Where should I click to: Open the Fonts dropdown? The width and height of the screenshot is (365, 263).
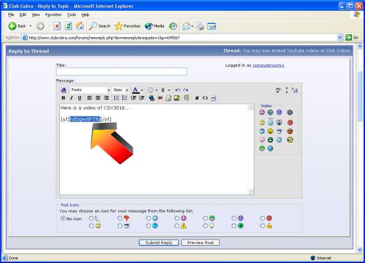coord(90,90)
